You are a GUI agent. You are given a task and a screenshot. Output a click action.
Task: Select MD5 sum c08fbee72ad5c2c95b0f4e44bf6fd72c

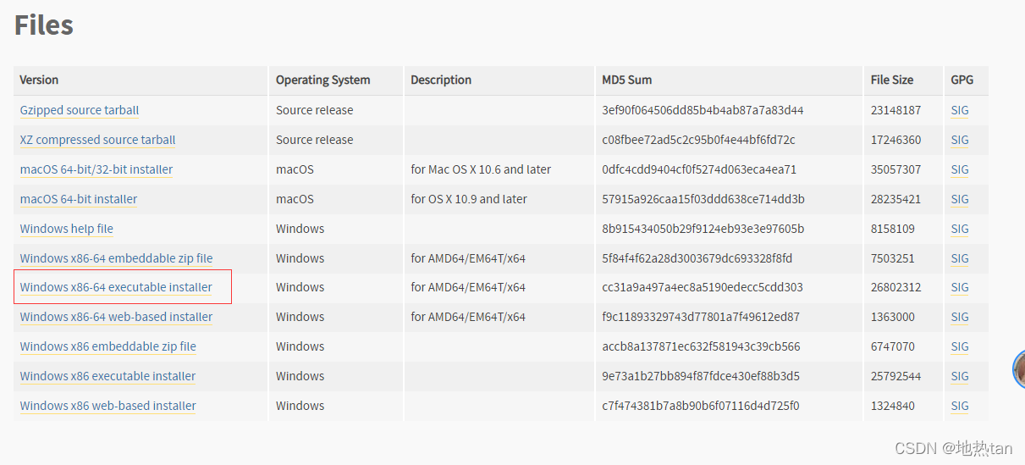[x=698, y=140]
